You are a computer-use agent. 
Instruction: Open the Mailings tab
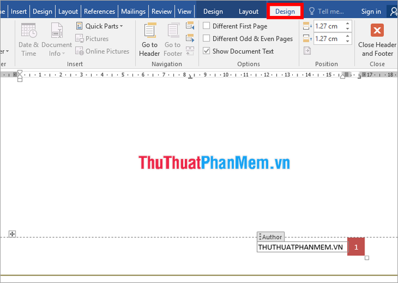(133, 11)
